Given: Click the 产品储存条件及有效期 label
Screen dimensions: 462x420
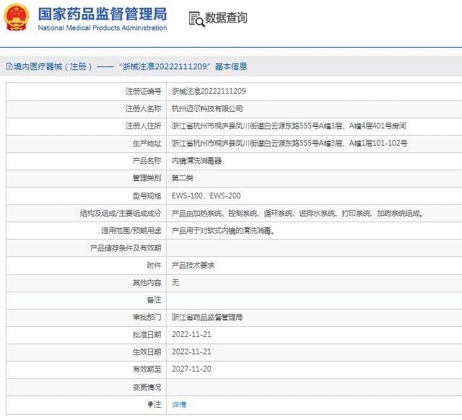Looking at the screenshot, I should pyautogui.click(x=126, y=248).
